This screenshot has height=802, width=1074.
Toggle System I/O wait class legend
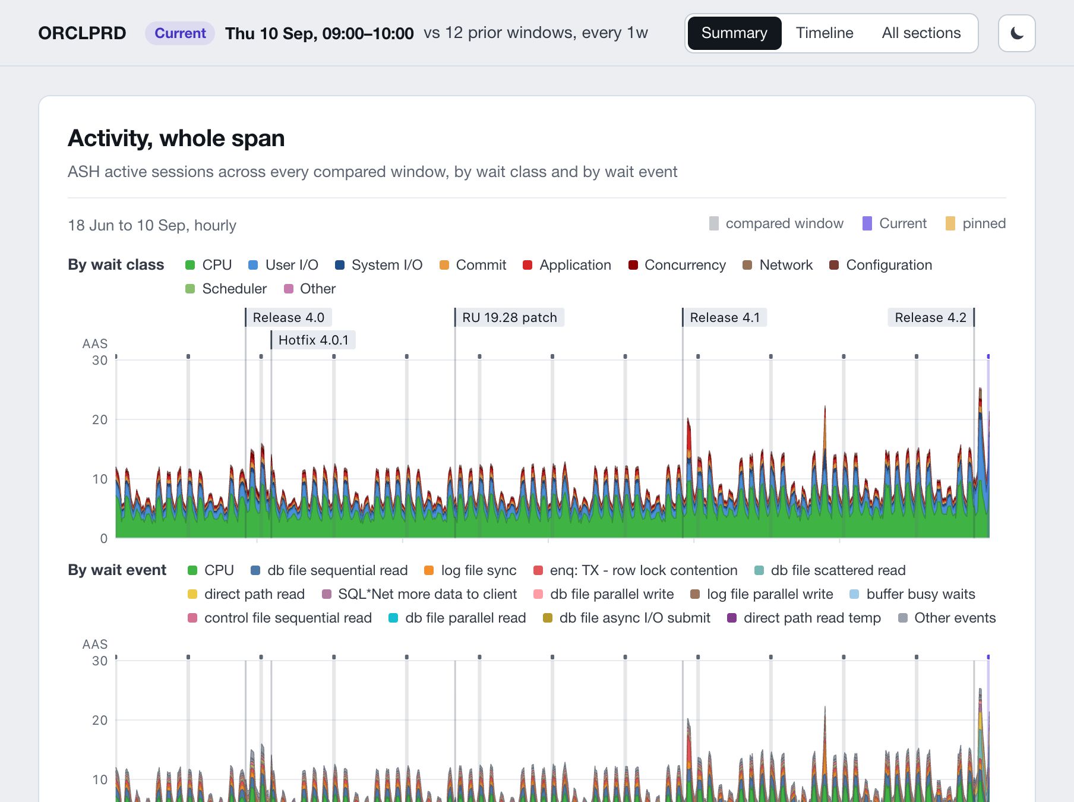(378, 265)
